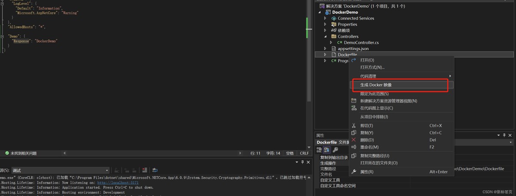This screenshot has height=196, width=516.
Task: Collapse the "Demo" JSON block in editor
Action: [3, 36]
